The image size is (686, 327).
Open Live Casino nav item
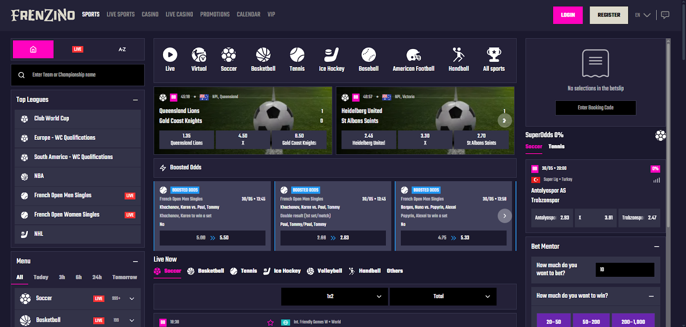(179, 15)
